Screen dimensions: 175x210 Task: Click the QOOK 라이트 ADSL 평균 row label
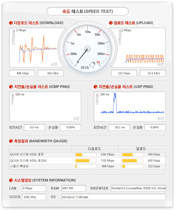tap(27, 154)
